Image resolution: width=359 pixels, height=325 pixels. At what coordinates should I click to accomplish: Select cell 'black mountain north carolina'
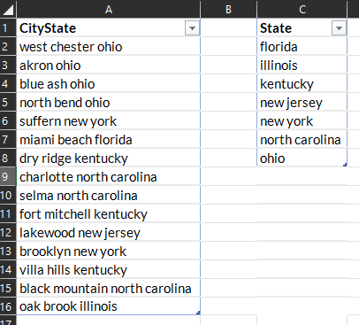(x=109, y=289)
